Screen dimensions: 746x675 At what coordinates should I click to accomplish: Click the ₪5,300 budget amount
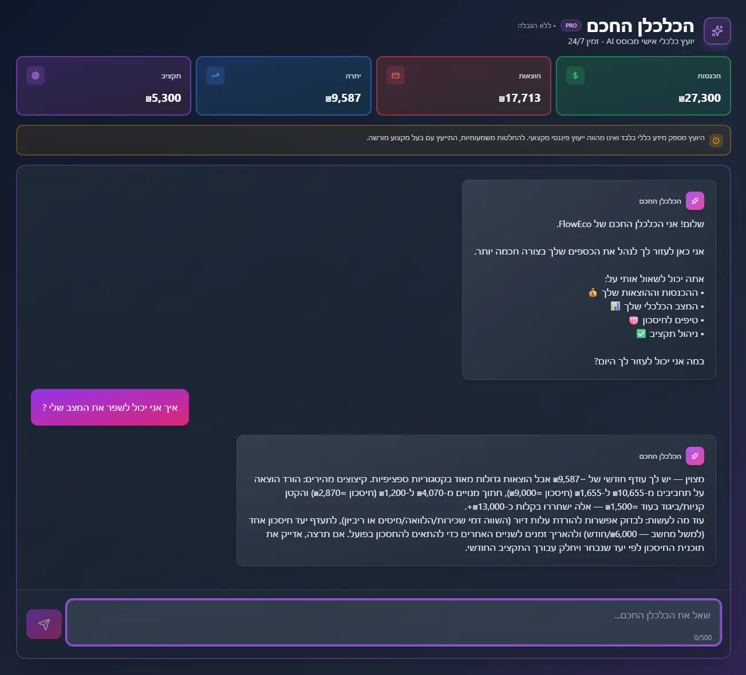(163, 98)
